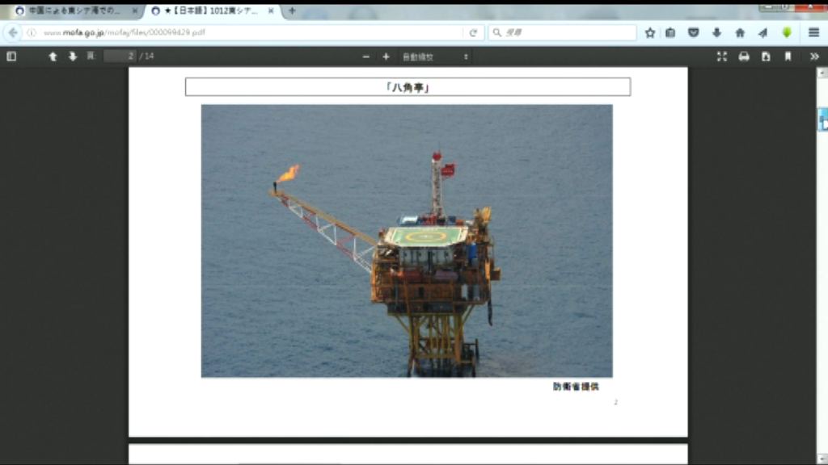Go to next PDF page

(x=73, y=57)
